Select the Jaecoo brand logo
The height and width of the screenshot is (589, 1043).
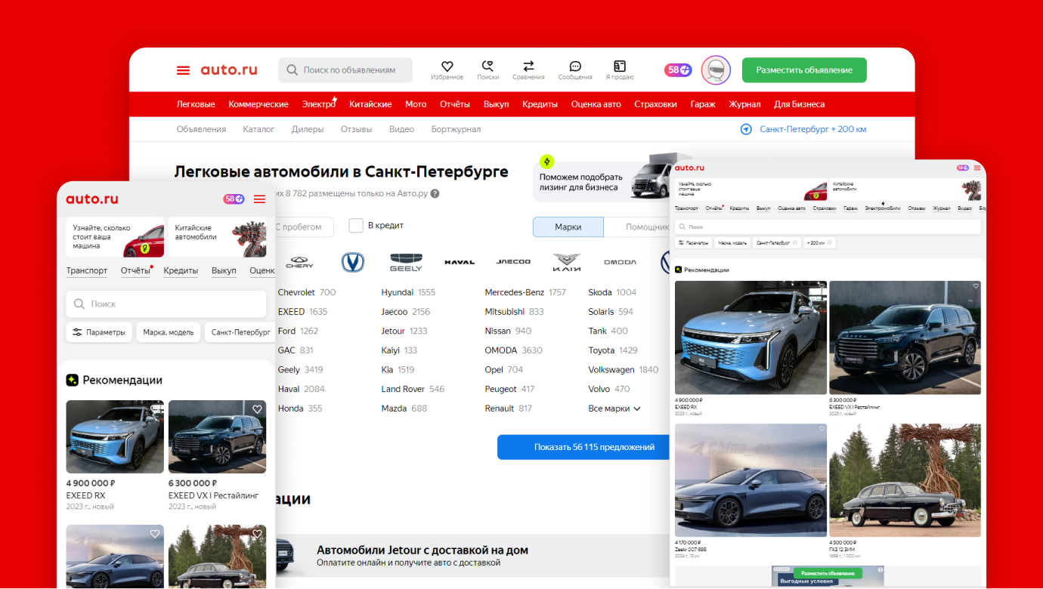513,262
